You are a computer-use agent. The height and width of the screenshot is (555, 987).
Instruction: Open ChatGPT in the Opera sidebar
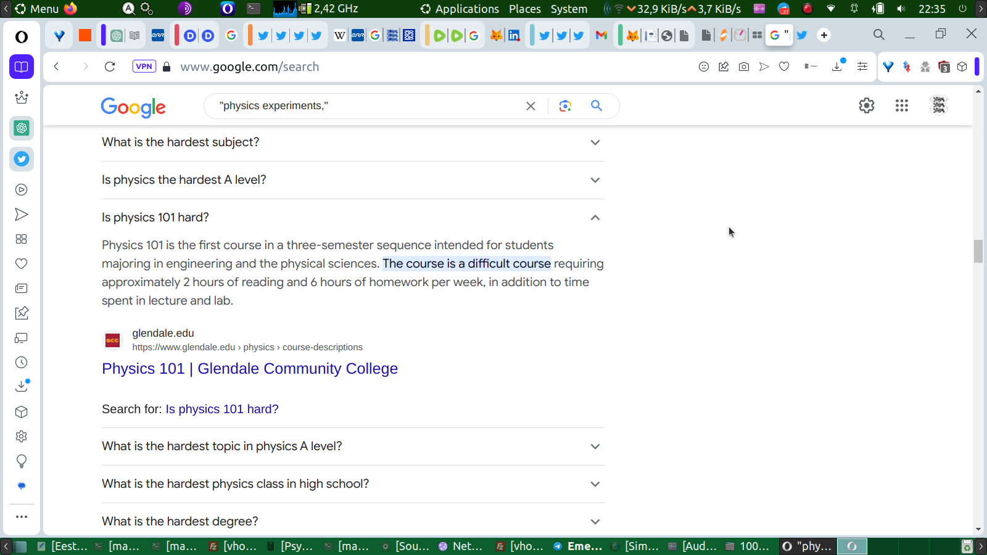coord(22,128)
